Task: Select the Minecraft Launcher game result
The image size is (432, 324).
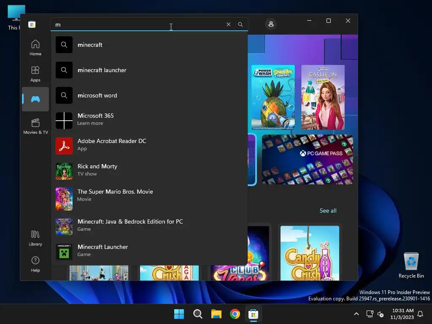Action: (149, 251)
